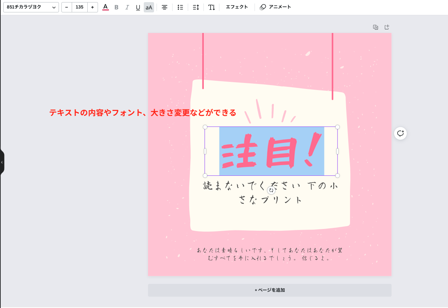Edit the font size value field
The width and height of the screenshot is (448, 308).
(x=80, y=7)
